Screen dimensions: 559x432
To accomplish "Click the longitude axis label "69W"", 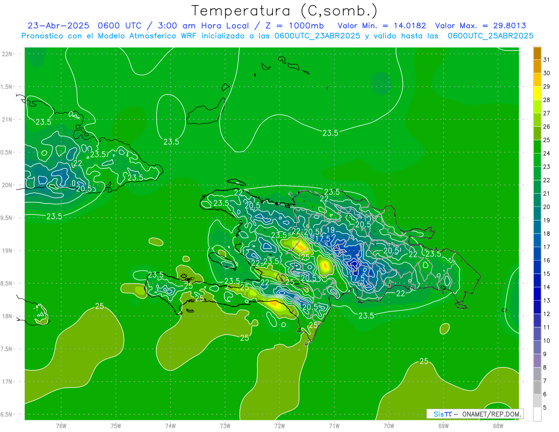I will pos(443,426).
